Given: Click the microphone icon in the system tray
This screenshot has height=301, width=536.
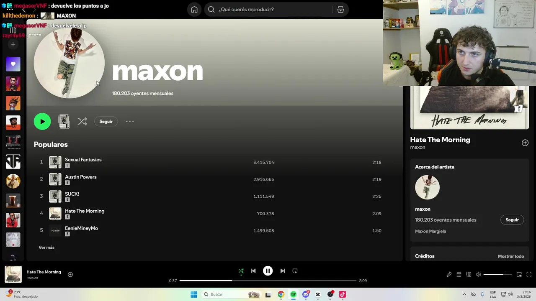Looking at the screenshot, I should (482, 294).
